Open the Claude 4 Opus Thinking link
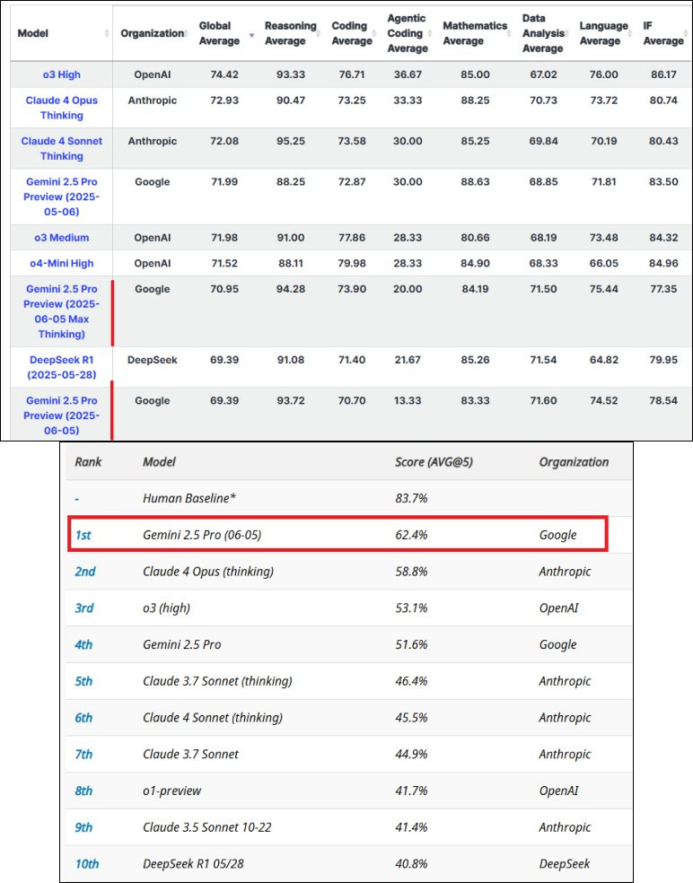Image resolution: width=693 pixels, height=883 pixels. [x=61, y=108]
